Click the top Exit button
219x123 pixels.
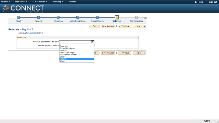coord(94,26)
